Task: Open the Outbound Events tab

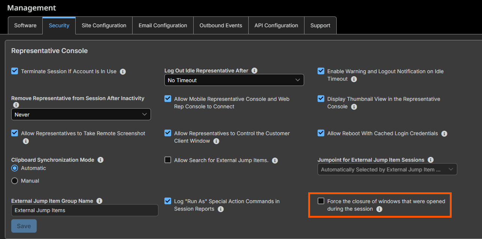Action: (221, 25)
